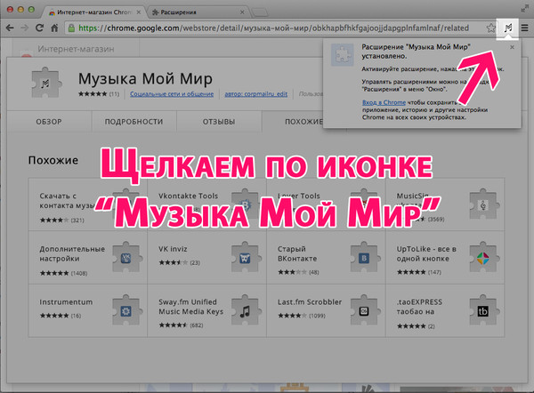Click the Интернет-магазин header text
This screenshot has height=393, width=534.
tap(76, 49)
